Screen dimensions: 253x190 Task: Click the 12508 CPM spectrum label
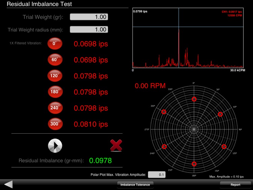pos(234,16)
